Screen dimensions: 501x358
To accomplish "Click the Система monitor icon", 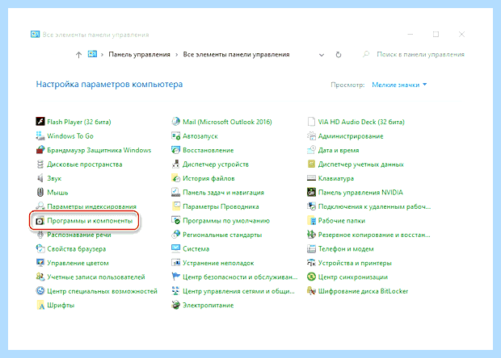I will pyautogui.click(x=175, y=248).
